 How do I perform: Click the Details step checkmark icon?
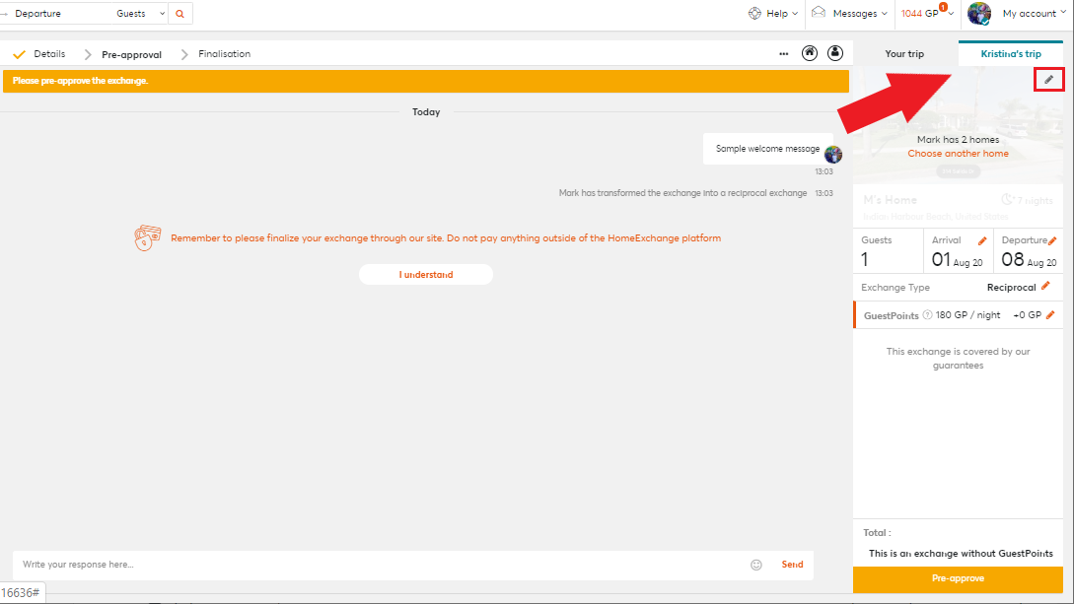(19, 54)
